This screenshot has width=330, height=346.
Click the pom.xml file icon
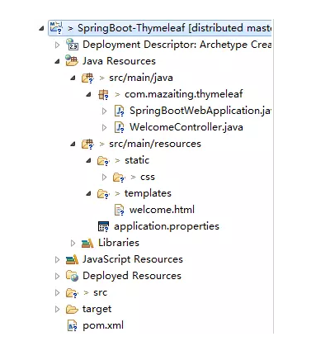pyautogui.click(x=73, y=326)
